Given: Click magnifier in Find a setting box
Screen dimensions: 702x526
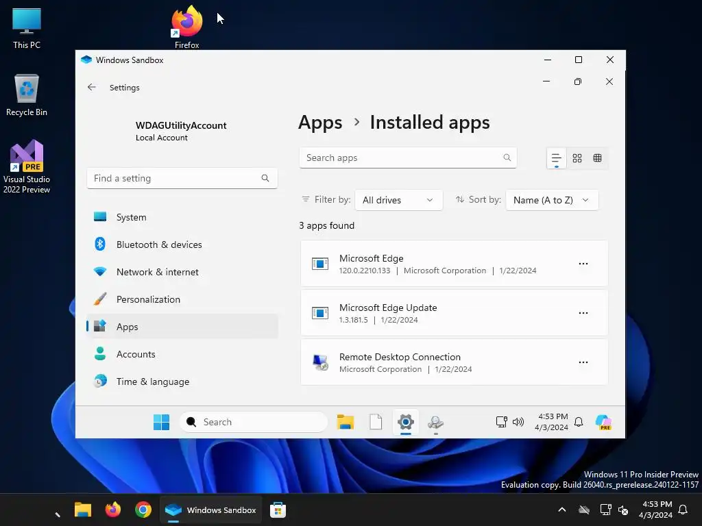Looking at the screenshot, I should pyautogui.click(x=265, y=178).
